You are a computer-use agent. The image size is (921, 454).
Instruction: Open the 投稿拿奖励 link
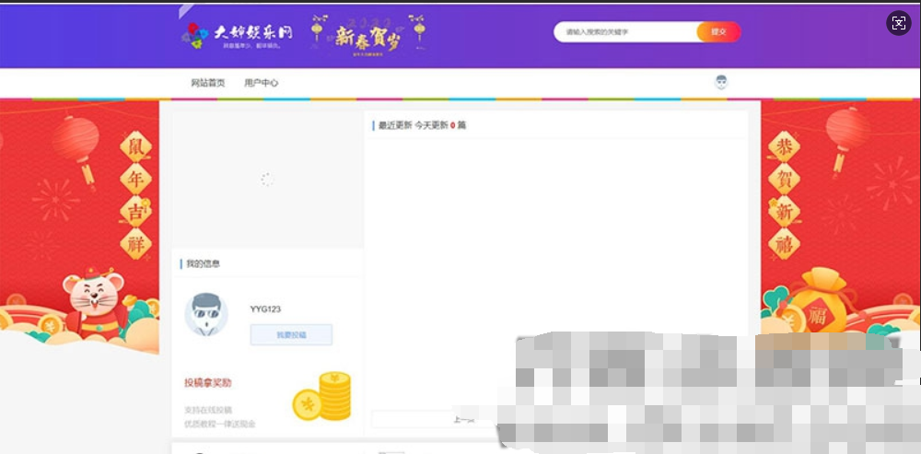tap(208, 383)
